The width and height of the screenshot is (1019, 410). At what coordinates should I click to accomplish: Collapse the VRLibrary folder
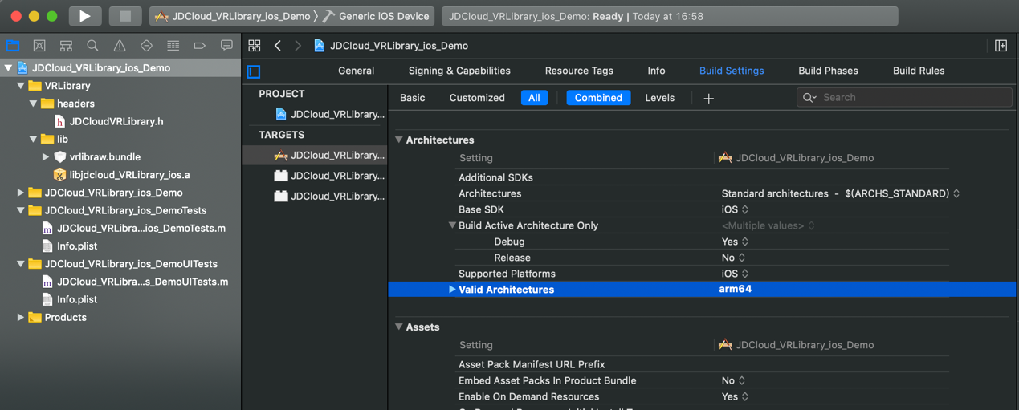[x=21, y=86]
